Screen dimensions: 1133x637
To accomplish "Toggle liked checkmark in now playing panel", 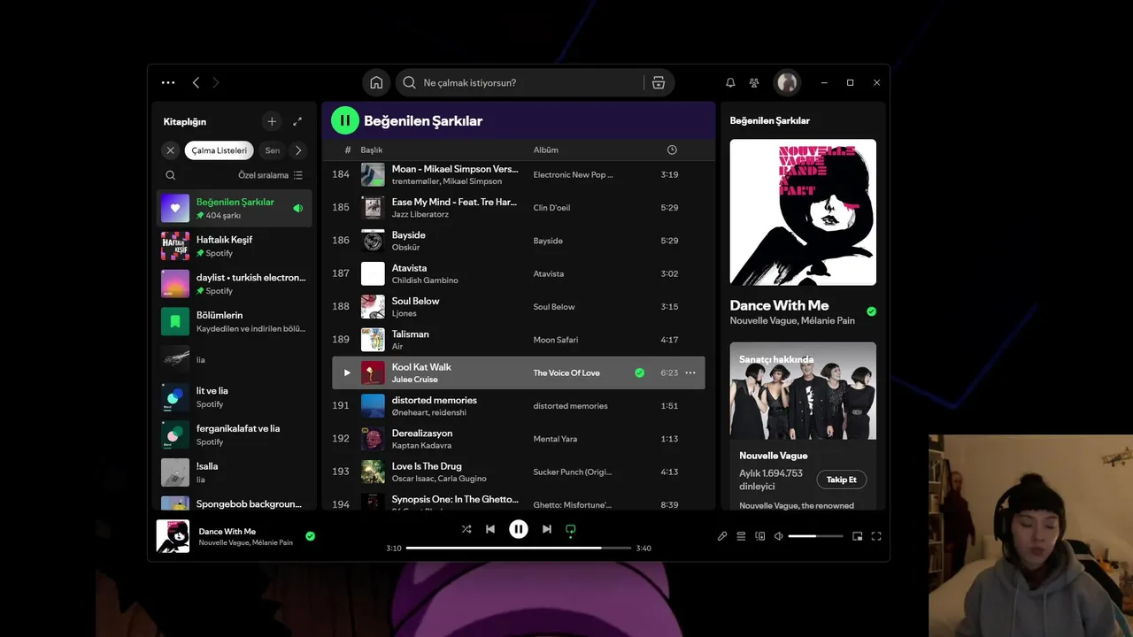I will click(871, 311).
